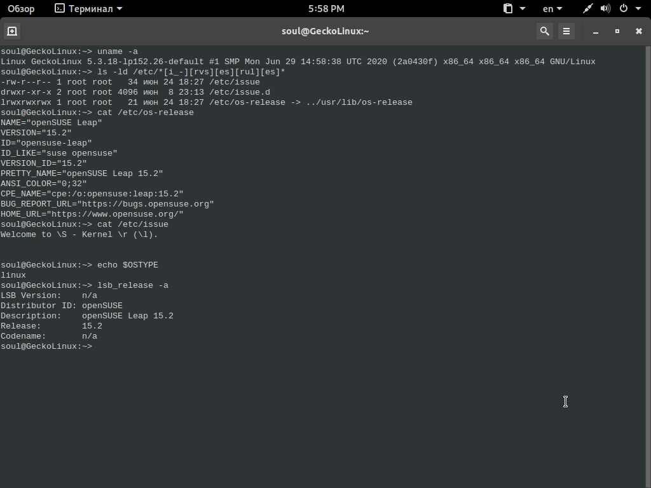Open the Терминал application menu
Screen dimensions: 651x488
[x=88, y=9]
